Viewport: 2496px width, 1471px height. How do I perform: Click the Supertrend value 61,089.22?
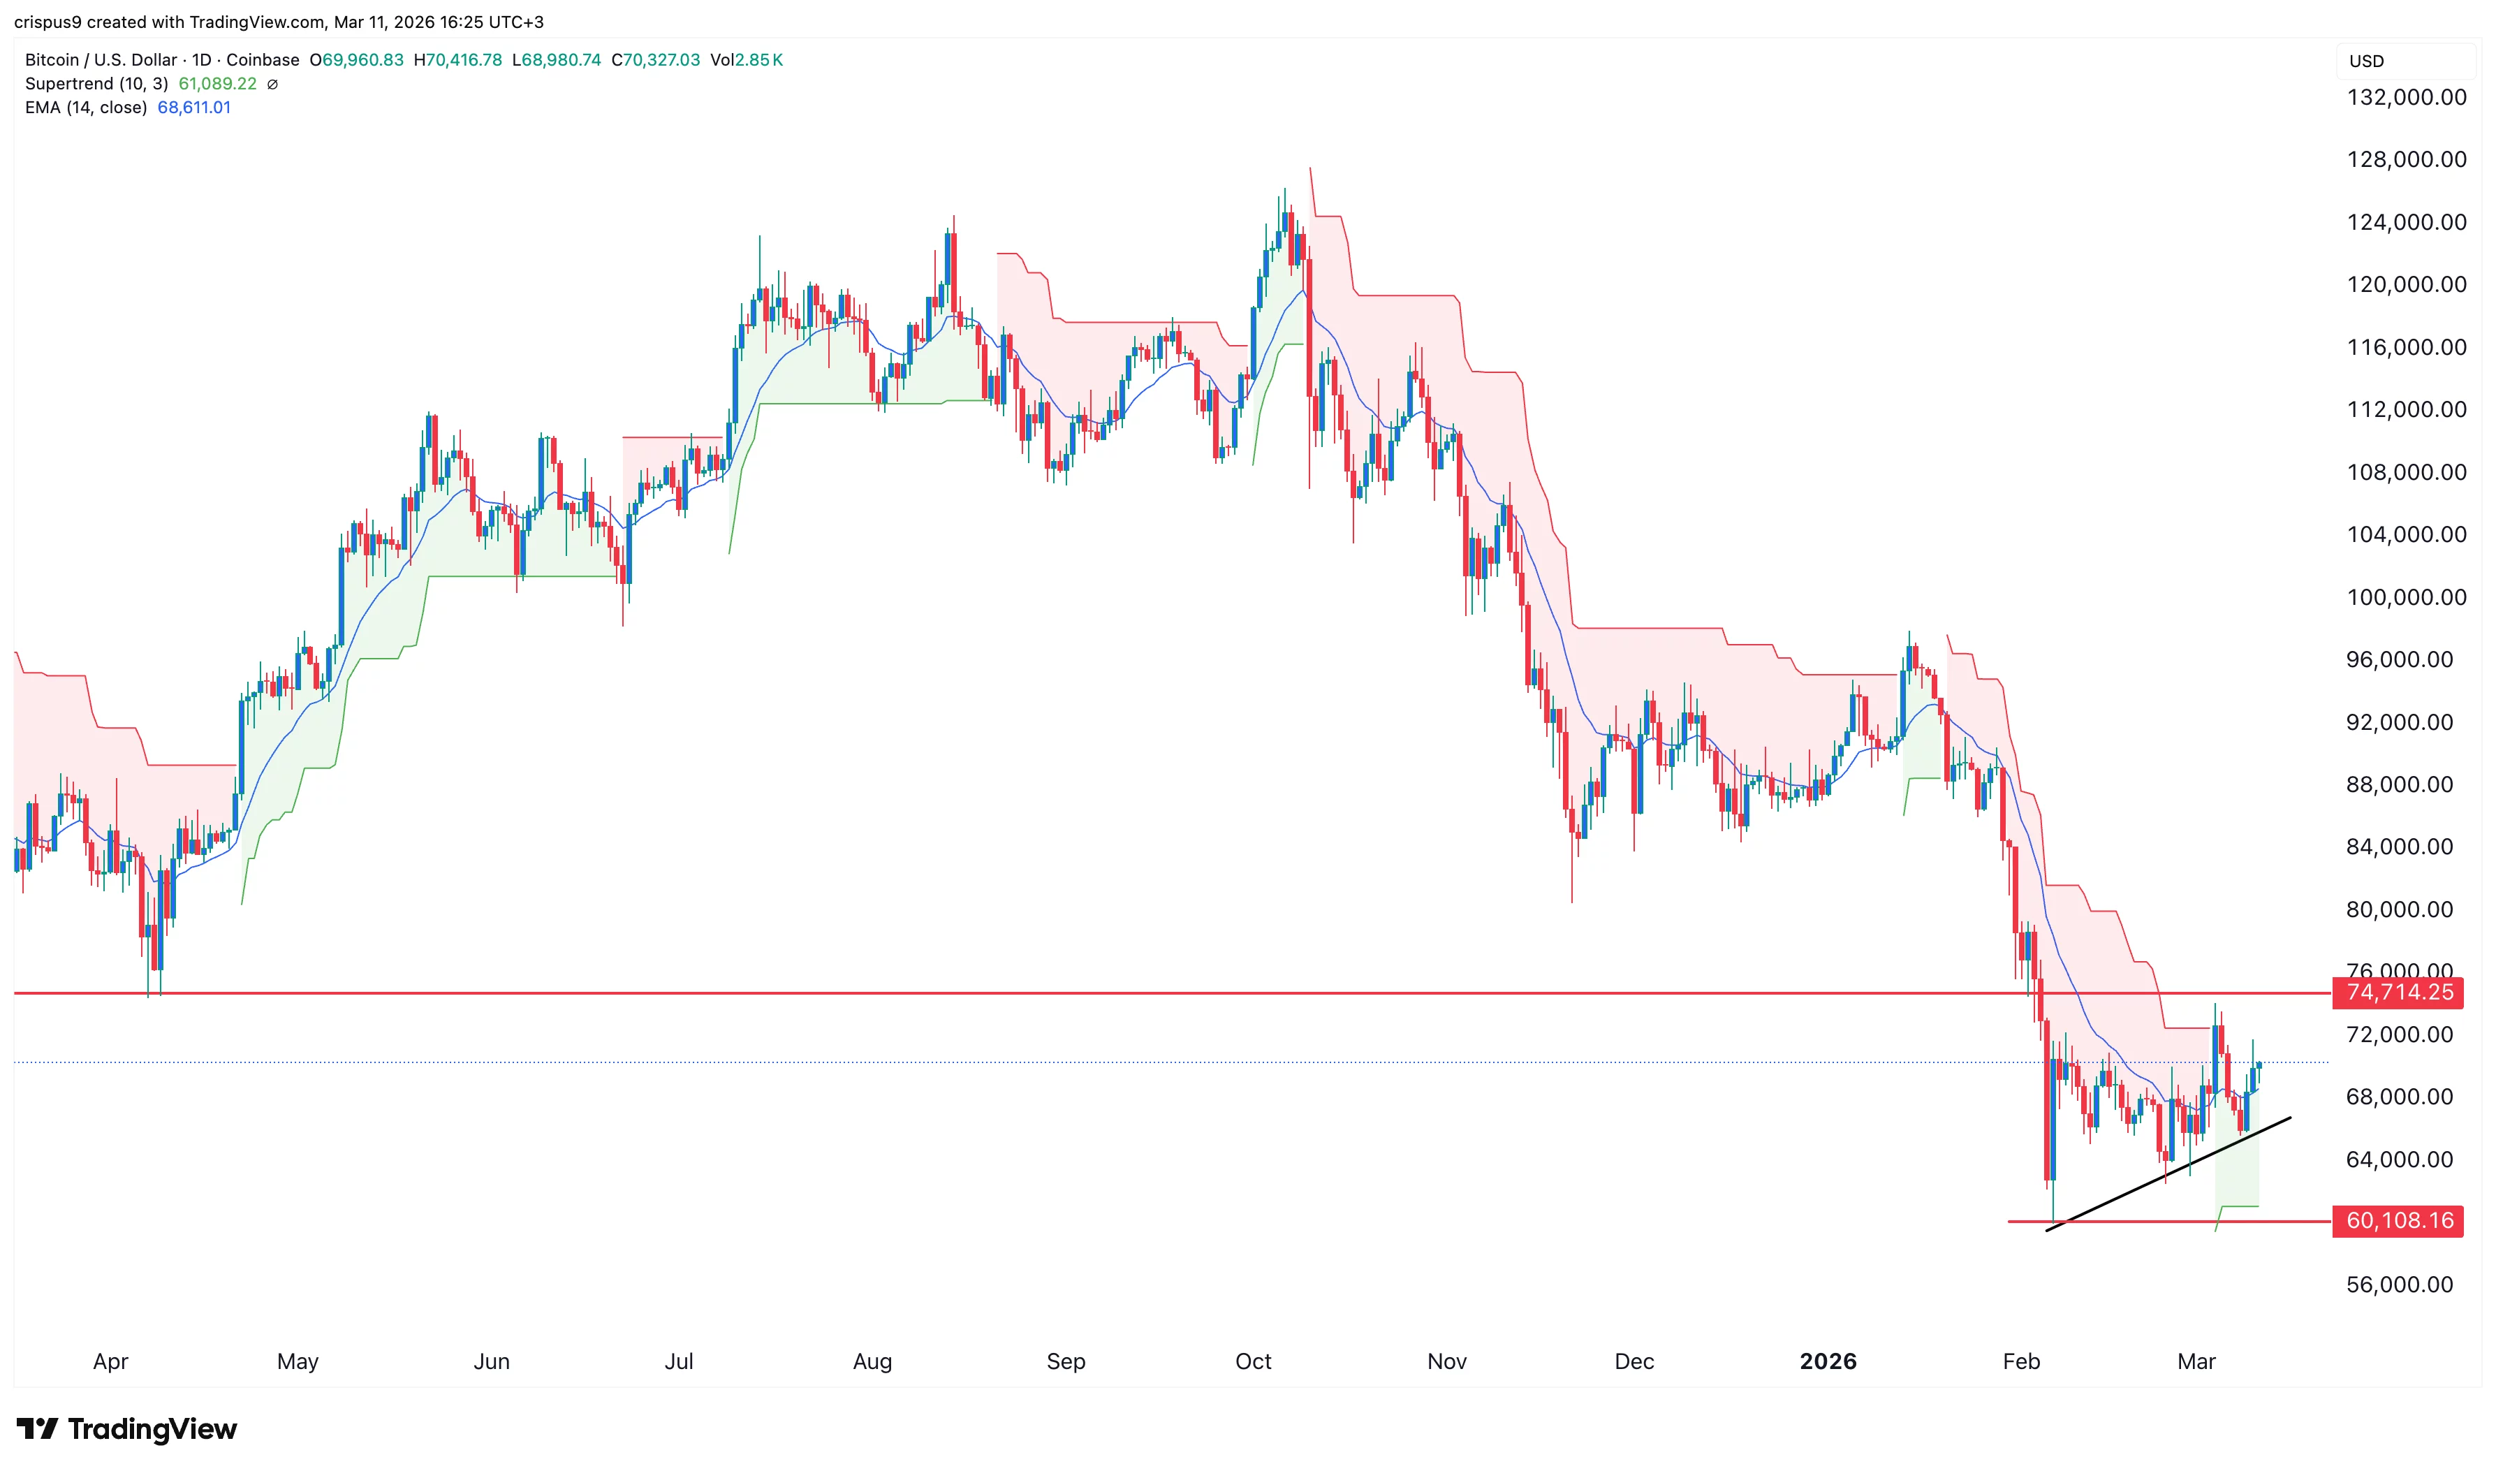tap(217, 85)
